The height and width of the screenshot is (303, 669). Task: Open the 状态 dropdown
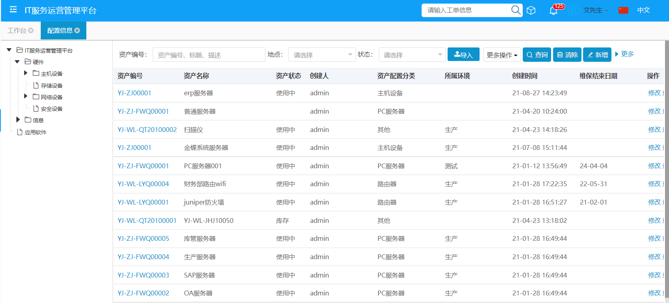click(412, 55)
